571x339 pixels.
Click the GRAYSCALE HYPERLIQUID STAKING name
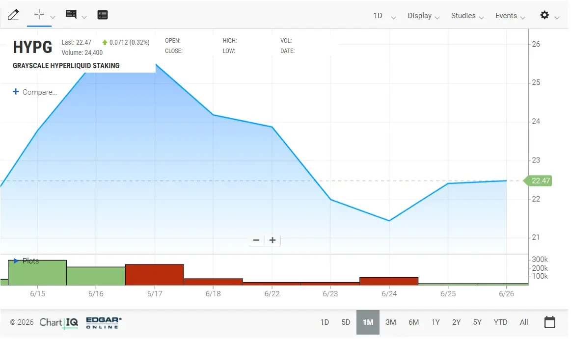pos(66,65)
